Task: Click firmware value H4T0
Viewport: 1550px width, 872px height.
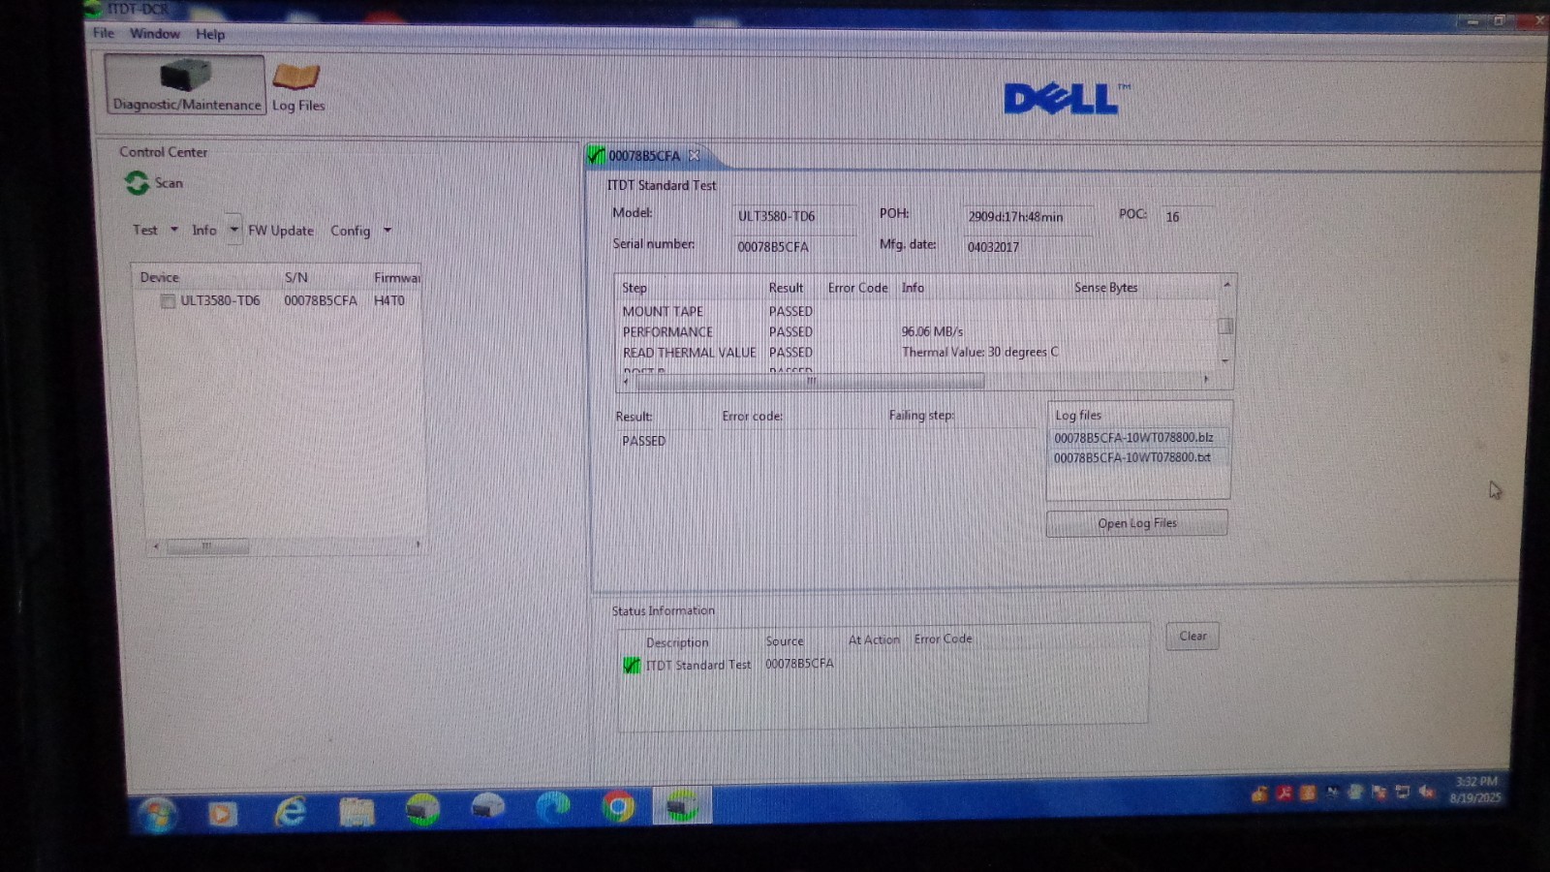Action: 389,301
